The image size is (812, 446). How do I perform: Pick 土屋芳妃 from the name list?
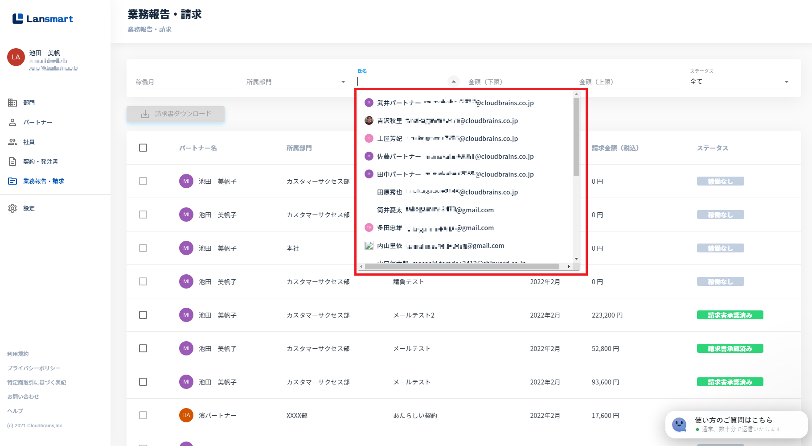pos(465,139)
